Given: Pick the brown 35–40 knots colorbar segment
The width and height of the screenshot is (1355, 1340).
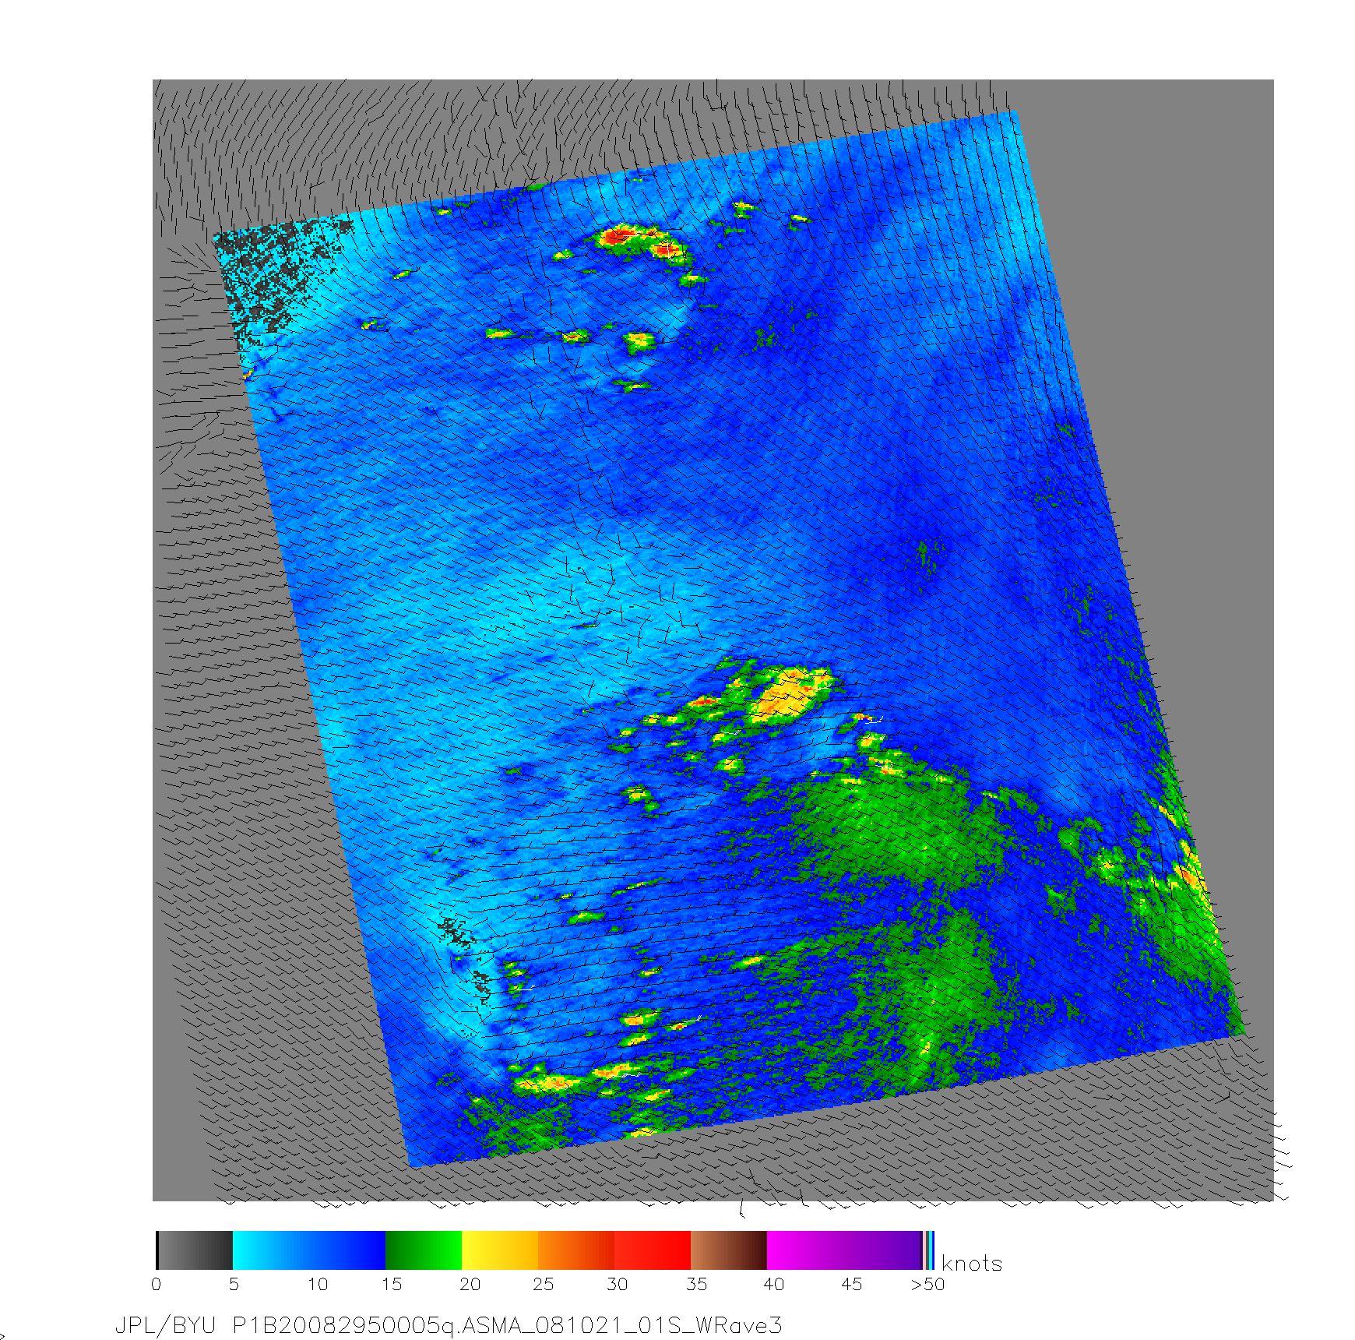Looking at the screenshot, I should (x=729, y=1250).
